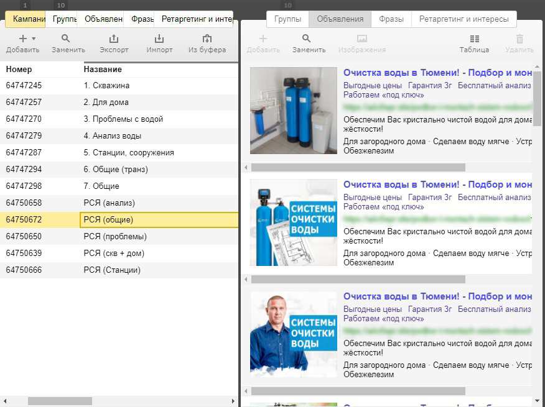The height and width of the screenshot is (407, 545).
Task: Click left arrow of campaigns horizontal scrollbar
Action: pos(5,401)
